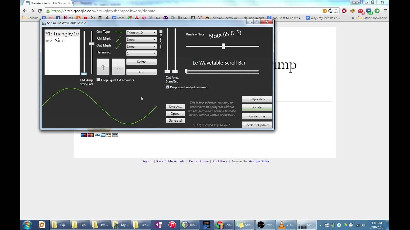
Task: Click the move-down arrow button for oscillators
Action: tap(118, 67)
